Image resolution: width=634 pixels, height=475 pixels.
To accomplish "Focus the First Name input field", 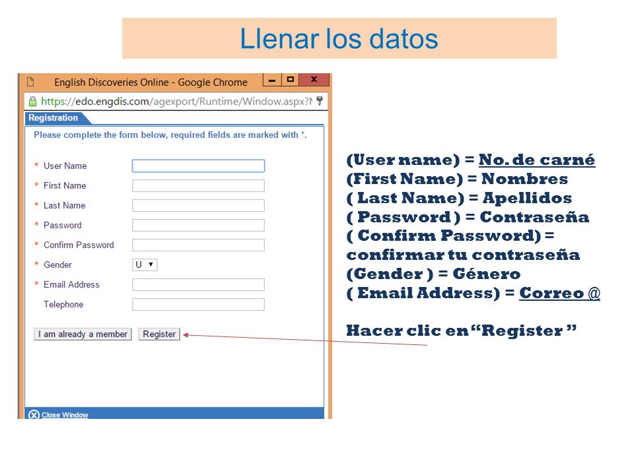I will click(198, 186).
